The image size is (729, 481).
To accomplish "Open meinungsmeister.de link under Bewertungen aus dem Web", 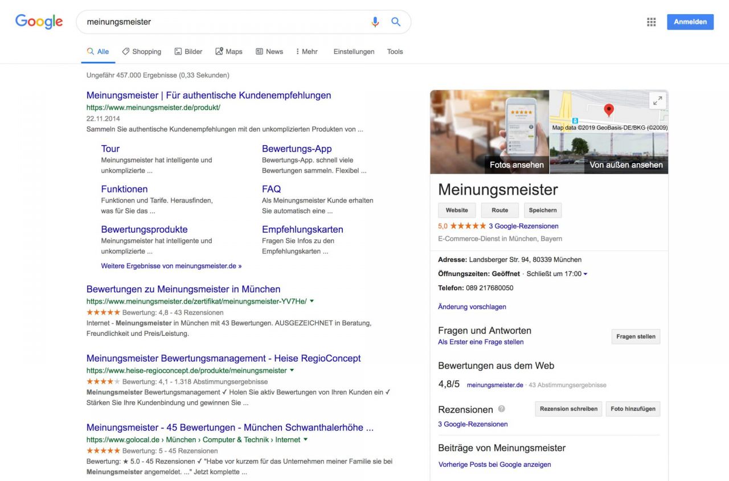I will [x=495, y=385].
